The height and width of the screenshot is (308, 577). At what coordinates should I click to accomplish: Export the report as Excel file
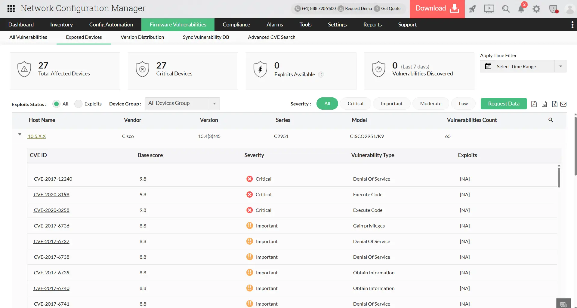click(x=554, y=104)
